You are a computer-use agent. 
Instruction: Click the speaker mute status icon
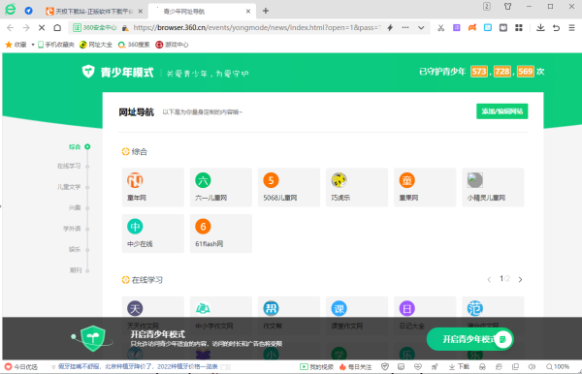(x=532, y=367)
